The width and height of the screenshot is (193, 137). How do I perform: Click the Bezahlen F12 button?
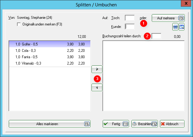pyautogui.click(x=145, y=124)
